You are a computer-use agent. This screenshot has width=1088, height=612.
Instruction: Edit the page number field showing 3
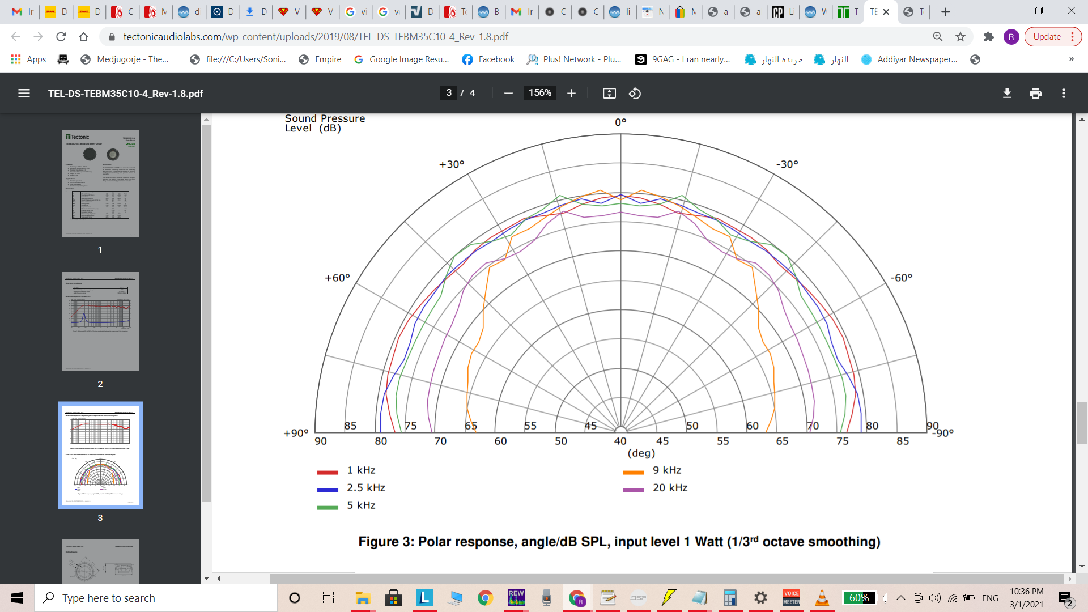point(449,93)
